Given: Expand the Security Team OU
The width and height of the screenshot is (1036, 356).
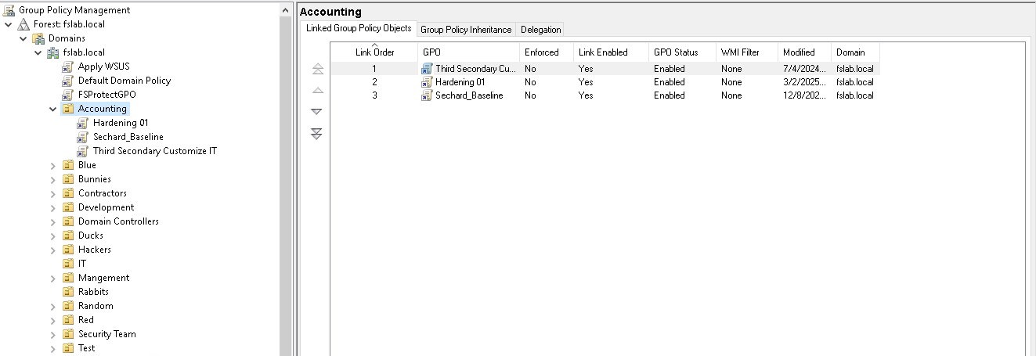Looking at the screenshot, I should pos(53,334).
